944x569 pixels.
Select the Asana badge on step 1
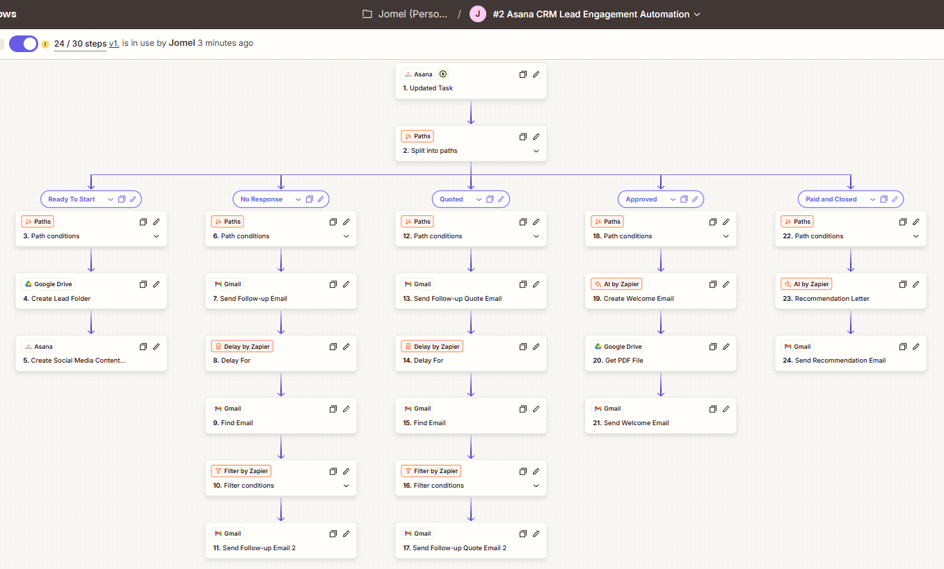pos(418,74)
